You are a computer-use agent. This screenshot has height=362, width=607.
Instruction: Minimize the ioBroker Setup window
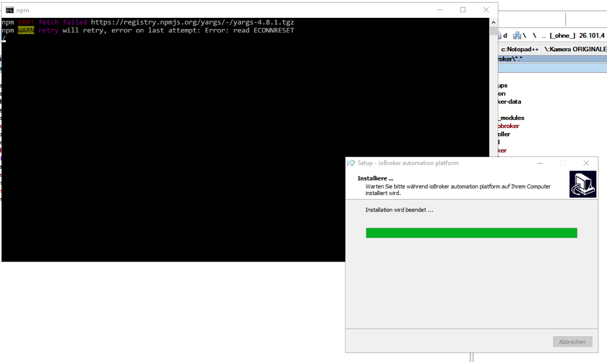coord(540,163)
